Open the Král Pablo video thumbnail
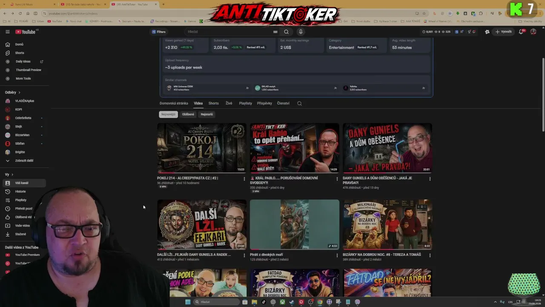This screenshot has width=545, height=307. 295,148
